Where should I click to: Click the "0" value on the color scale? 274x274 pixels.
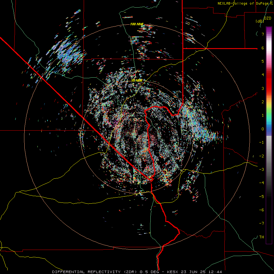(x=263, y=129)
